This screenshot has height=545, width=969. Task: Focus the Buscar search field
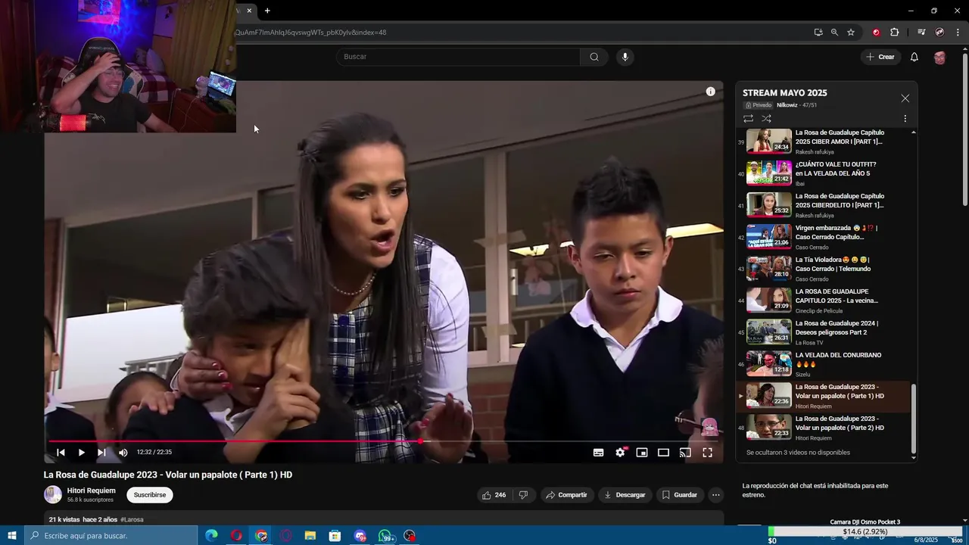coord(458,57)
